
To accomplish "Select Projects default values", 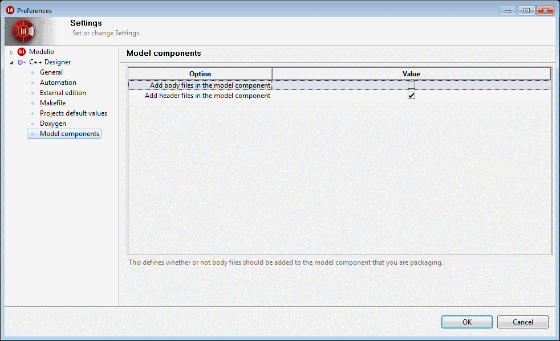I will click(x=74, y=113).
